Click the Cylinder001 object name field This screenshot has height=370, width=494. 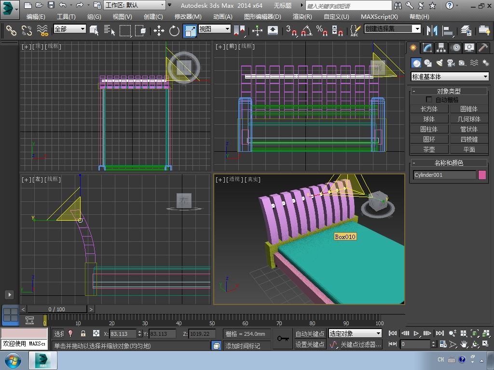[444, 175]
